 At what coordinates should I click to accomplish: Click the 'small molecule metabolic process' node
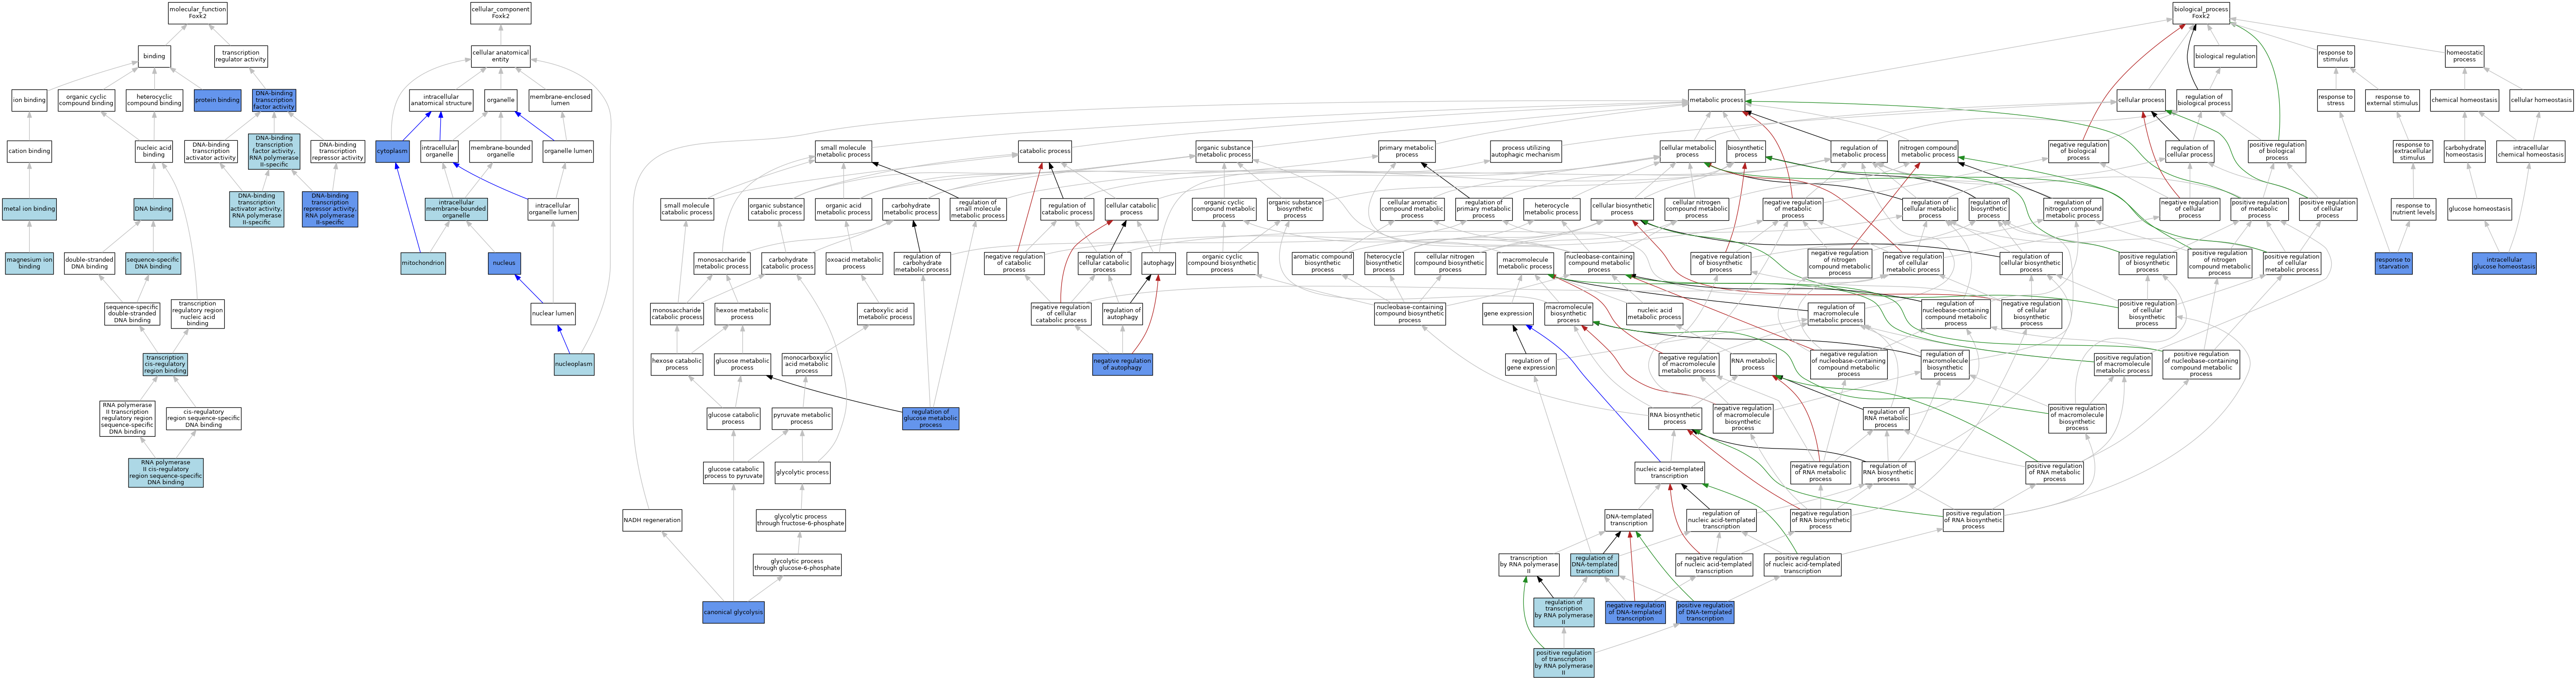(x=844, y=151)
